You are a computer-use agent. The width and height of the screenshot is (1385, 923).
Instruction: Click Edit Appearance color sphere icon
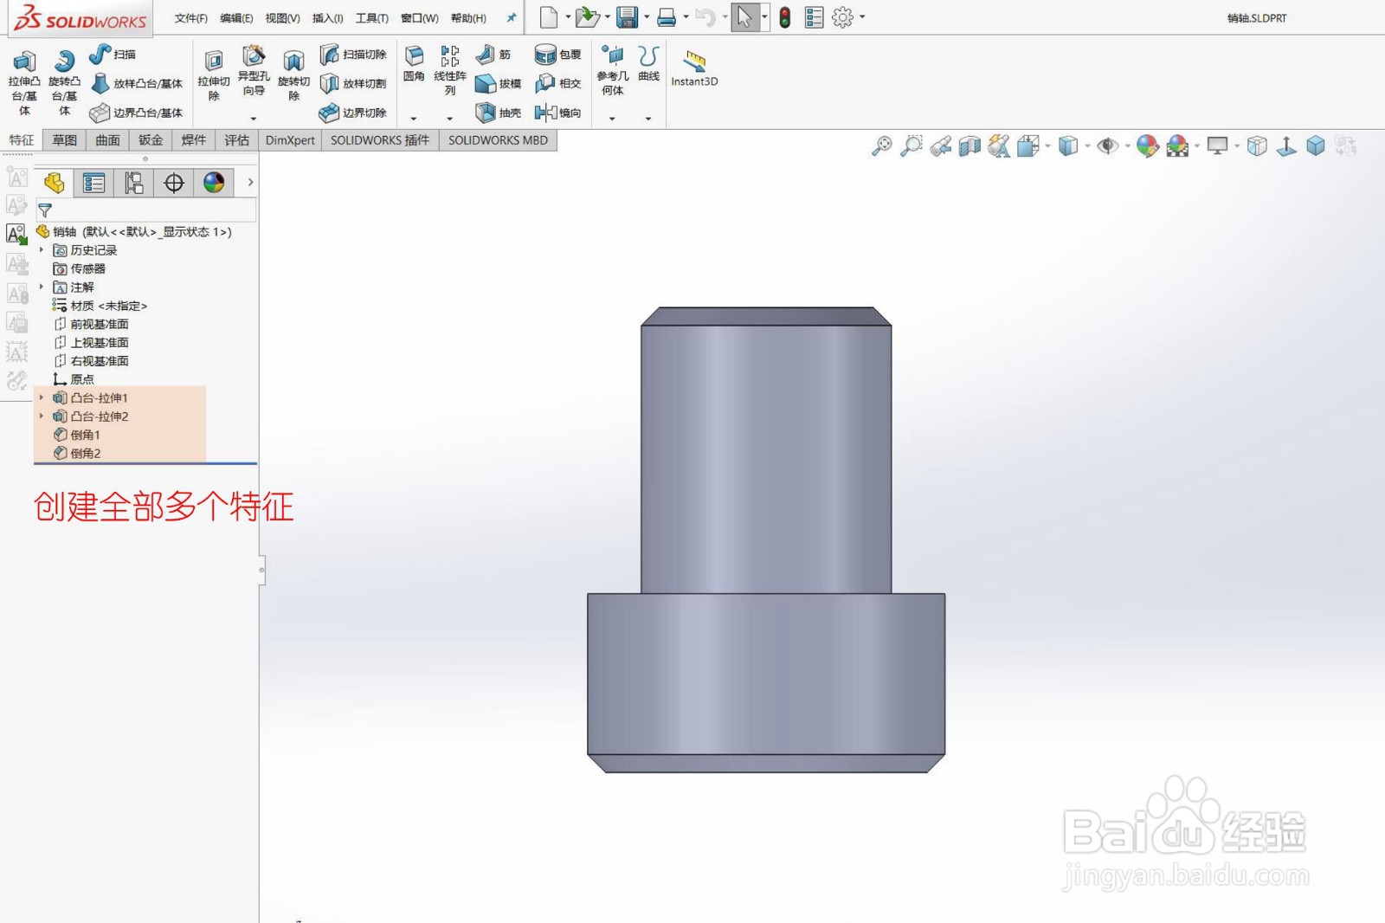[1147, 146]
